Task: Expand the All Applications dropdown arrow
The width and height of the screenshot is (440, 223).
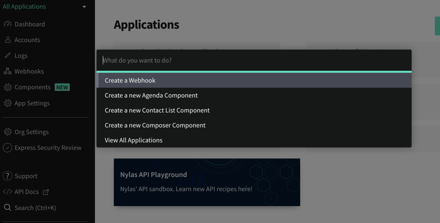Action: tap(84, 7)
